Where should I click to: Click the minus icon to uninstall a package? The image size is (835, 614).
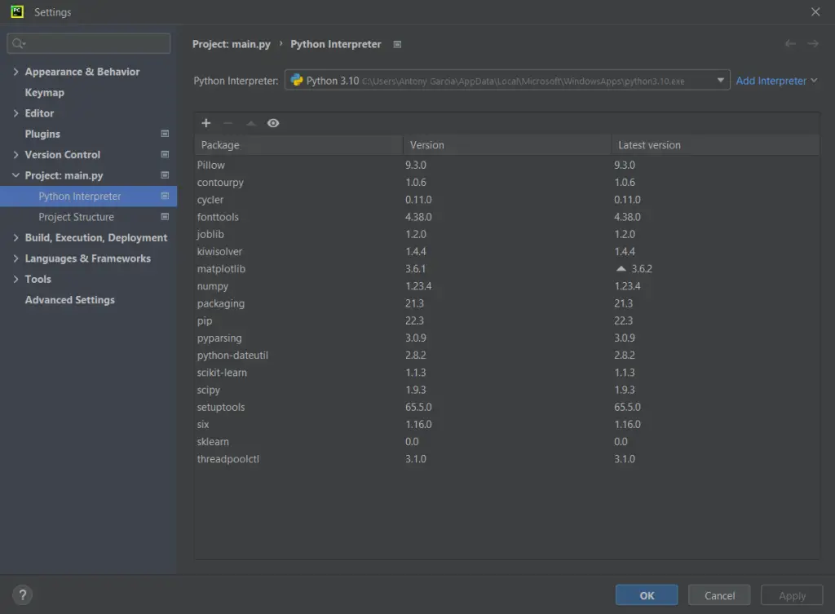point(228,123)
